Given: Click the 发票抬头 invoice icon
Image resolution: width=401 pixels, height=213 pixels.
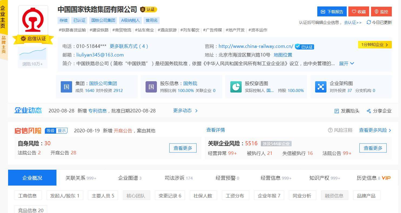Looking at the screenshot, I should click(x=337, y=111).
